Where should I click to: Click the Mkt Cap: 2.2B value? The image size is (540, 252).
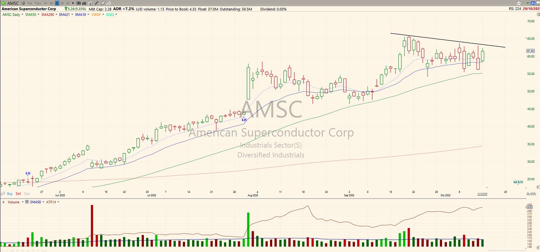[x=100, y=9]
